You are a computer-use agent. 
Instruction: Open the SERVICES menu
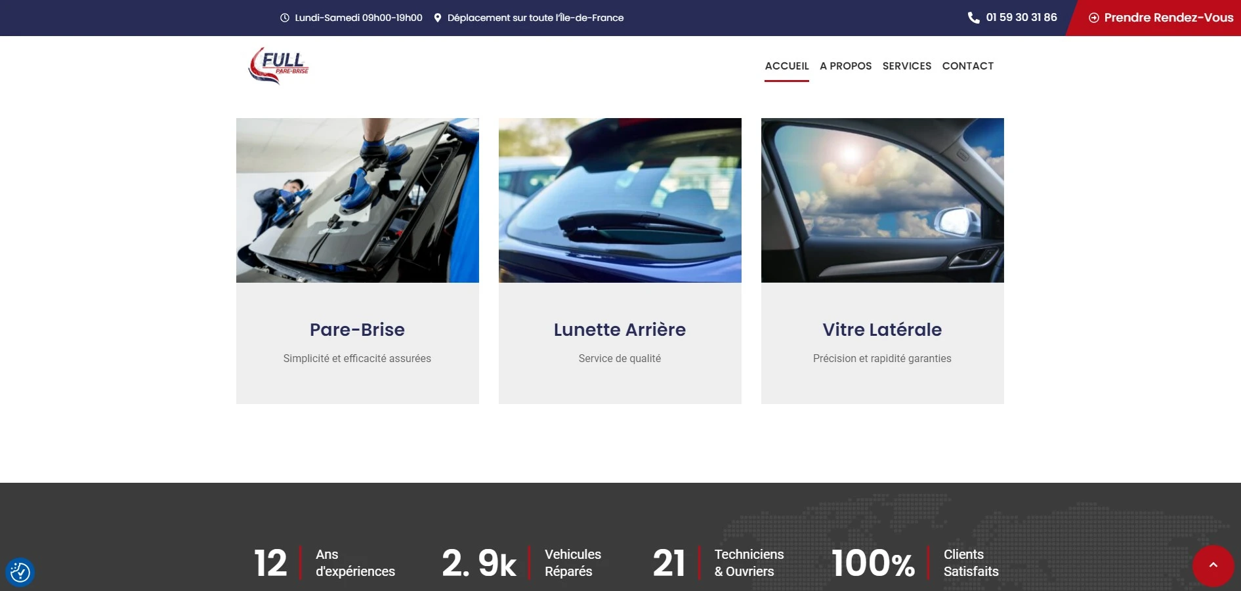(906, 66)
